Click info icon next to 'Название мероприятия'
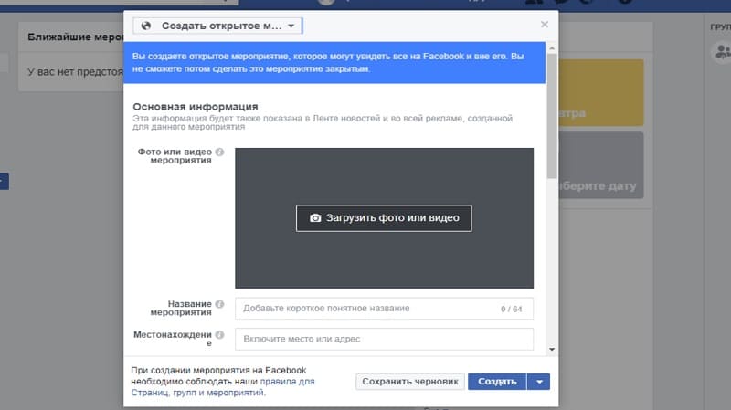 point(219,304)
